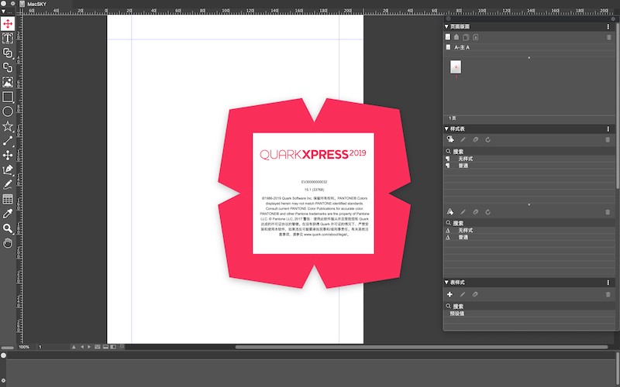This screenshot has width=620, height=387.
Task: Select the Text Unlinking tool
Action: (x=8, y=67)
